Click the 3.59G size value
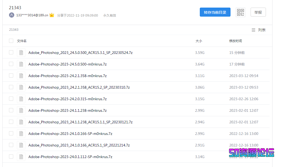 tap(200, 53)
